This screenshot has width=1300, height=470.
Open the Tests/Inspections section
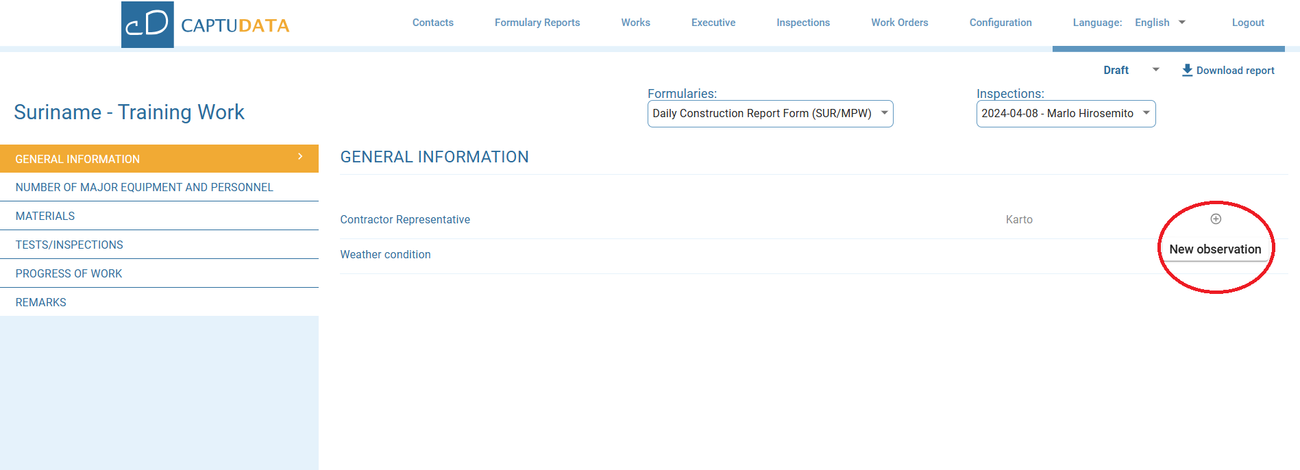(x=69, y=245)
